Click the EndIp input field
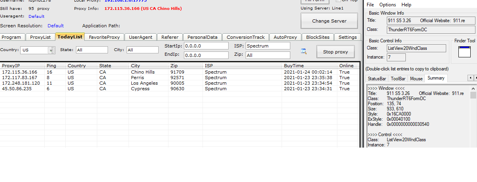Viewport: 477px width, 182px height. [x=206, y=55]
